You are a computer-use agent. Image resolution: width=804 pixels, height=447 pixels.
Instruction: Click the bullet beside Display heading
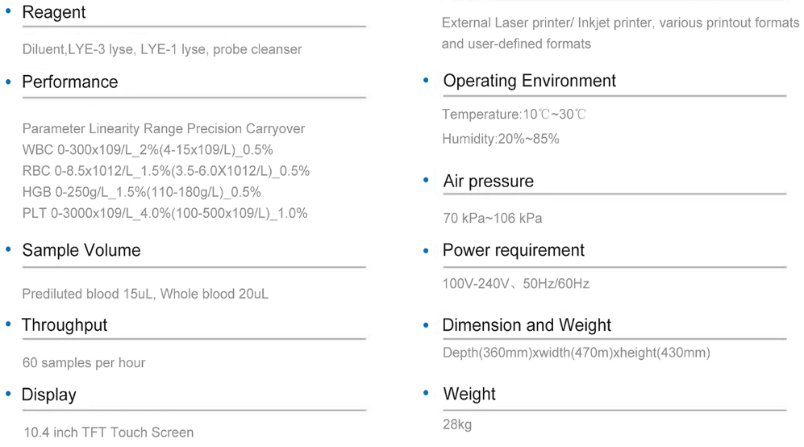coord(8,394)
